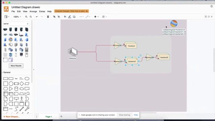This screenshot has height=121, width=215.
Task: Click the delete trash icon
Action: point(48,17)
